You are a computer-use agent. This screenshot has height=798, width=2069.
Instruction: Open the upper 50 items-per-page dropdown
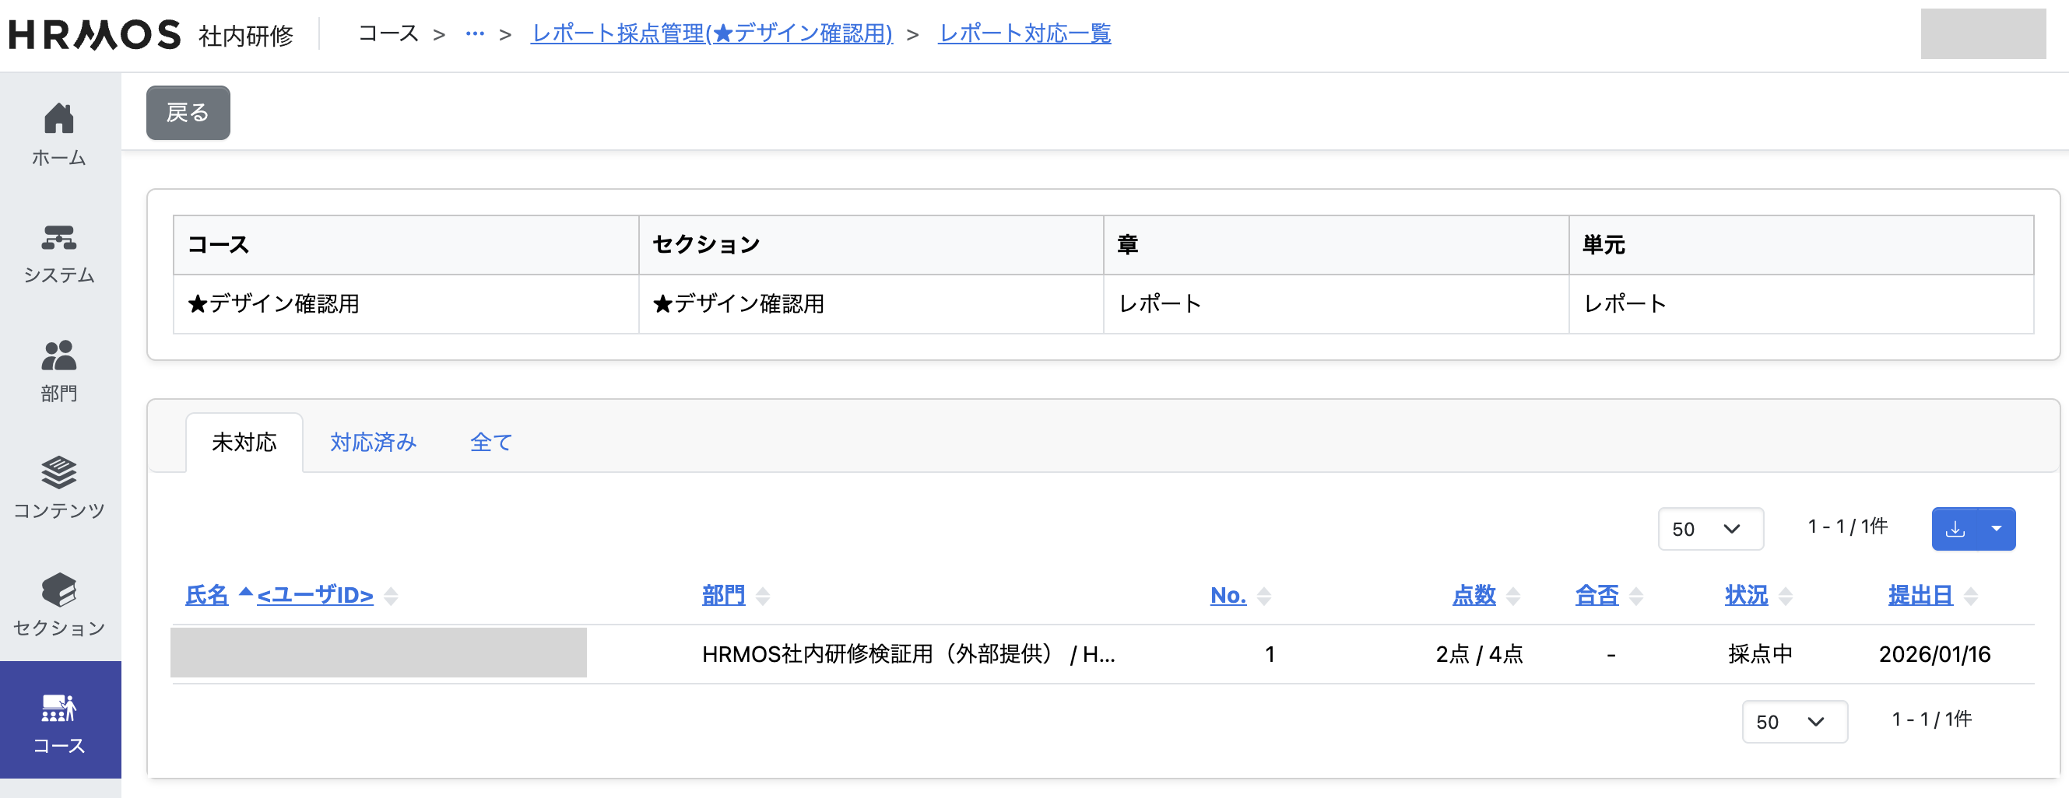pyautogui.click(x=1710, y=528)
